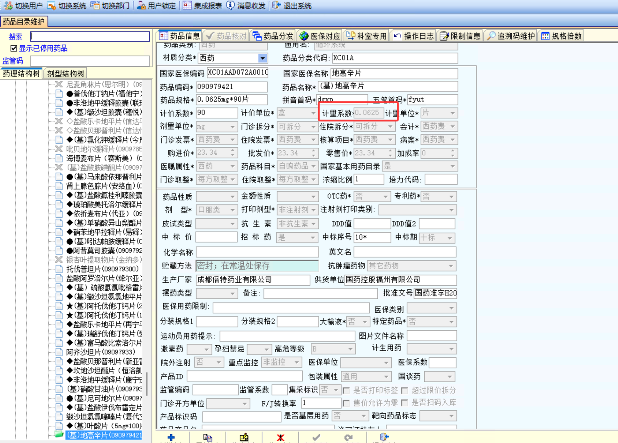This screenshot has height=443, width=618.
Task: Enable the 是否打印标签 checkbox
Action: click(x=346, y=391)
